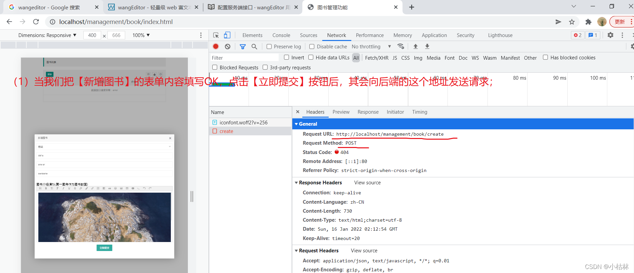This screenshot has height=273, width=634.
Task: Open a new browser tab
Action: point(412,7)
